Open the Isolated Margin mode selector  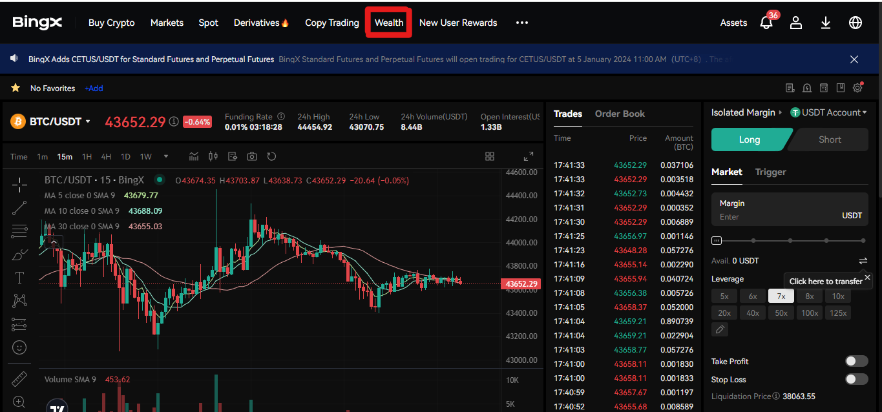[746, 112]
